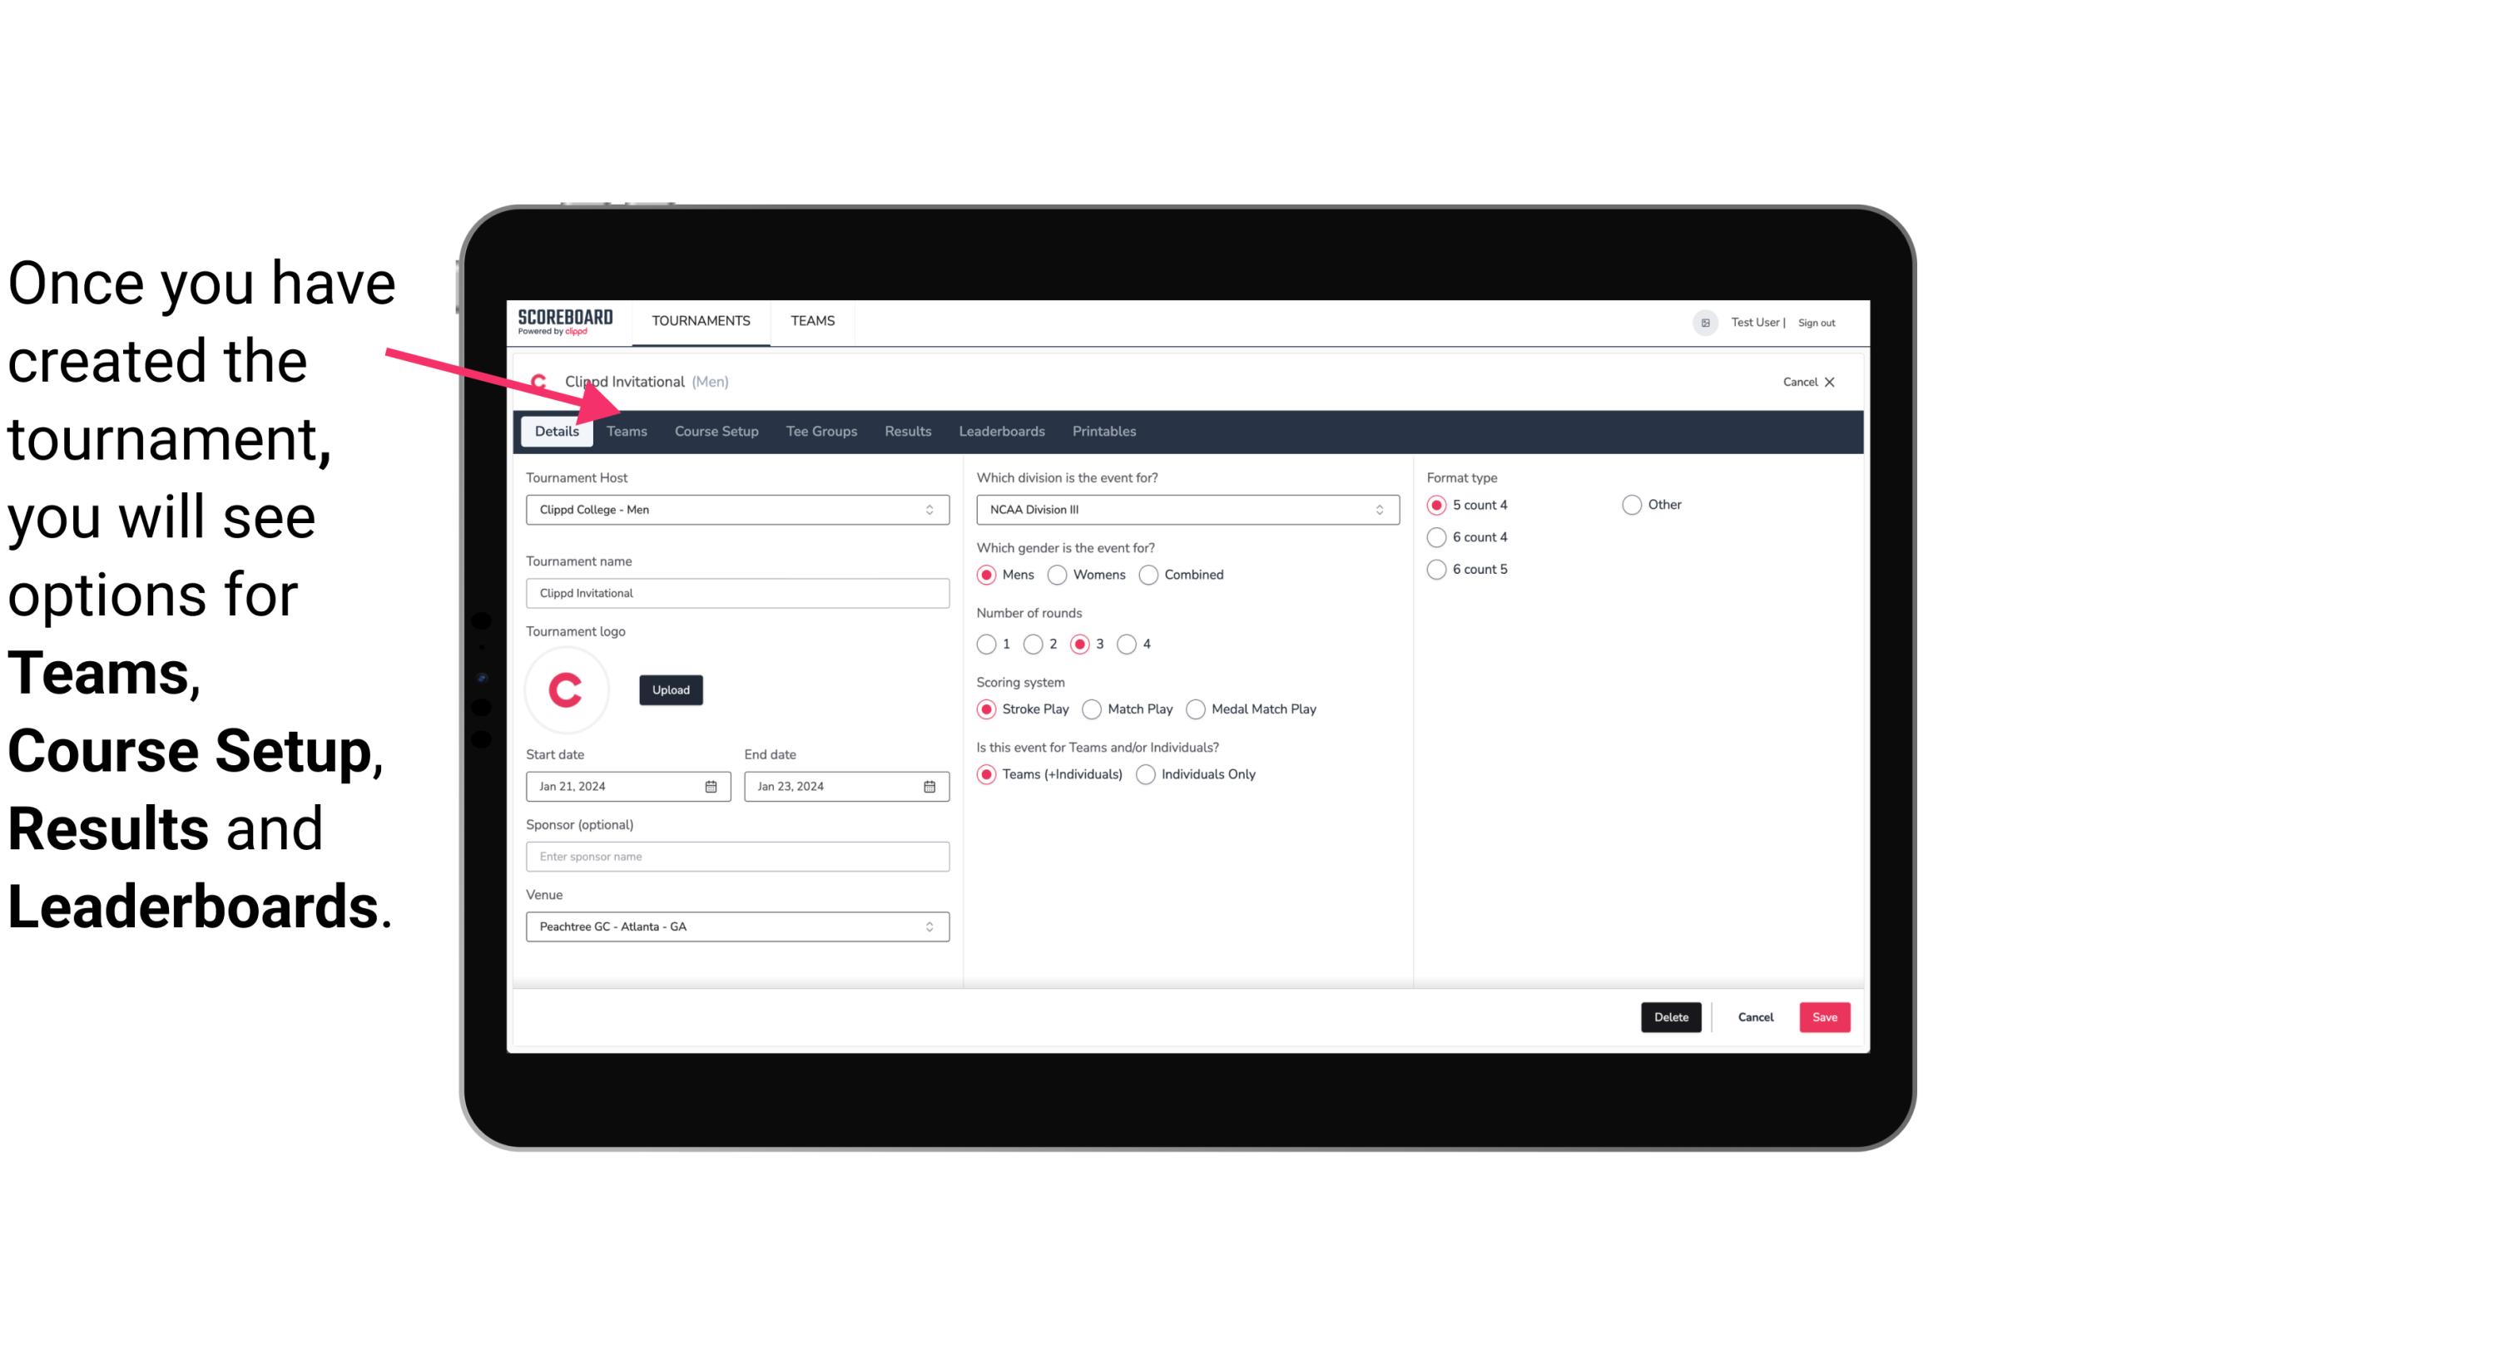Image resolution: width=2518 pixels, height=1354 pixels.
Task: Click the Save tournament button
Action: point(1824,1017)
